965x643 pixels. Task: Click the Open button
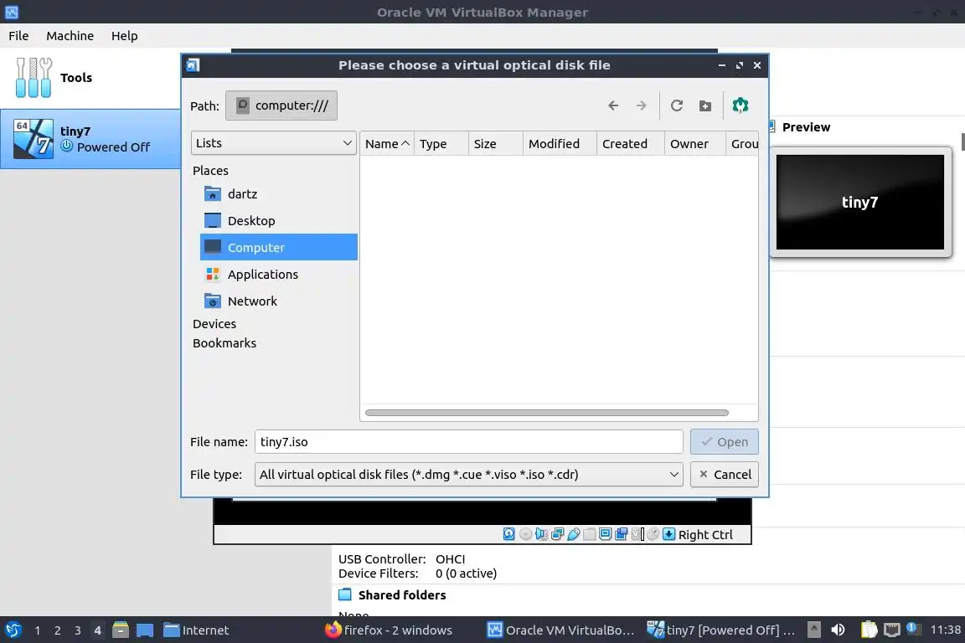[725, 442]
